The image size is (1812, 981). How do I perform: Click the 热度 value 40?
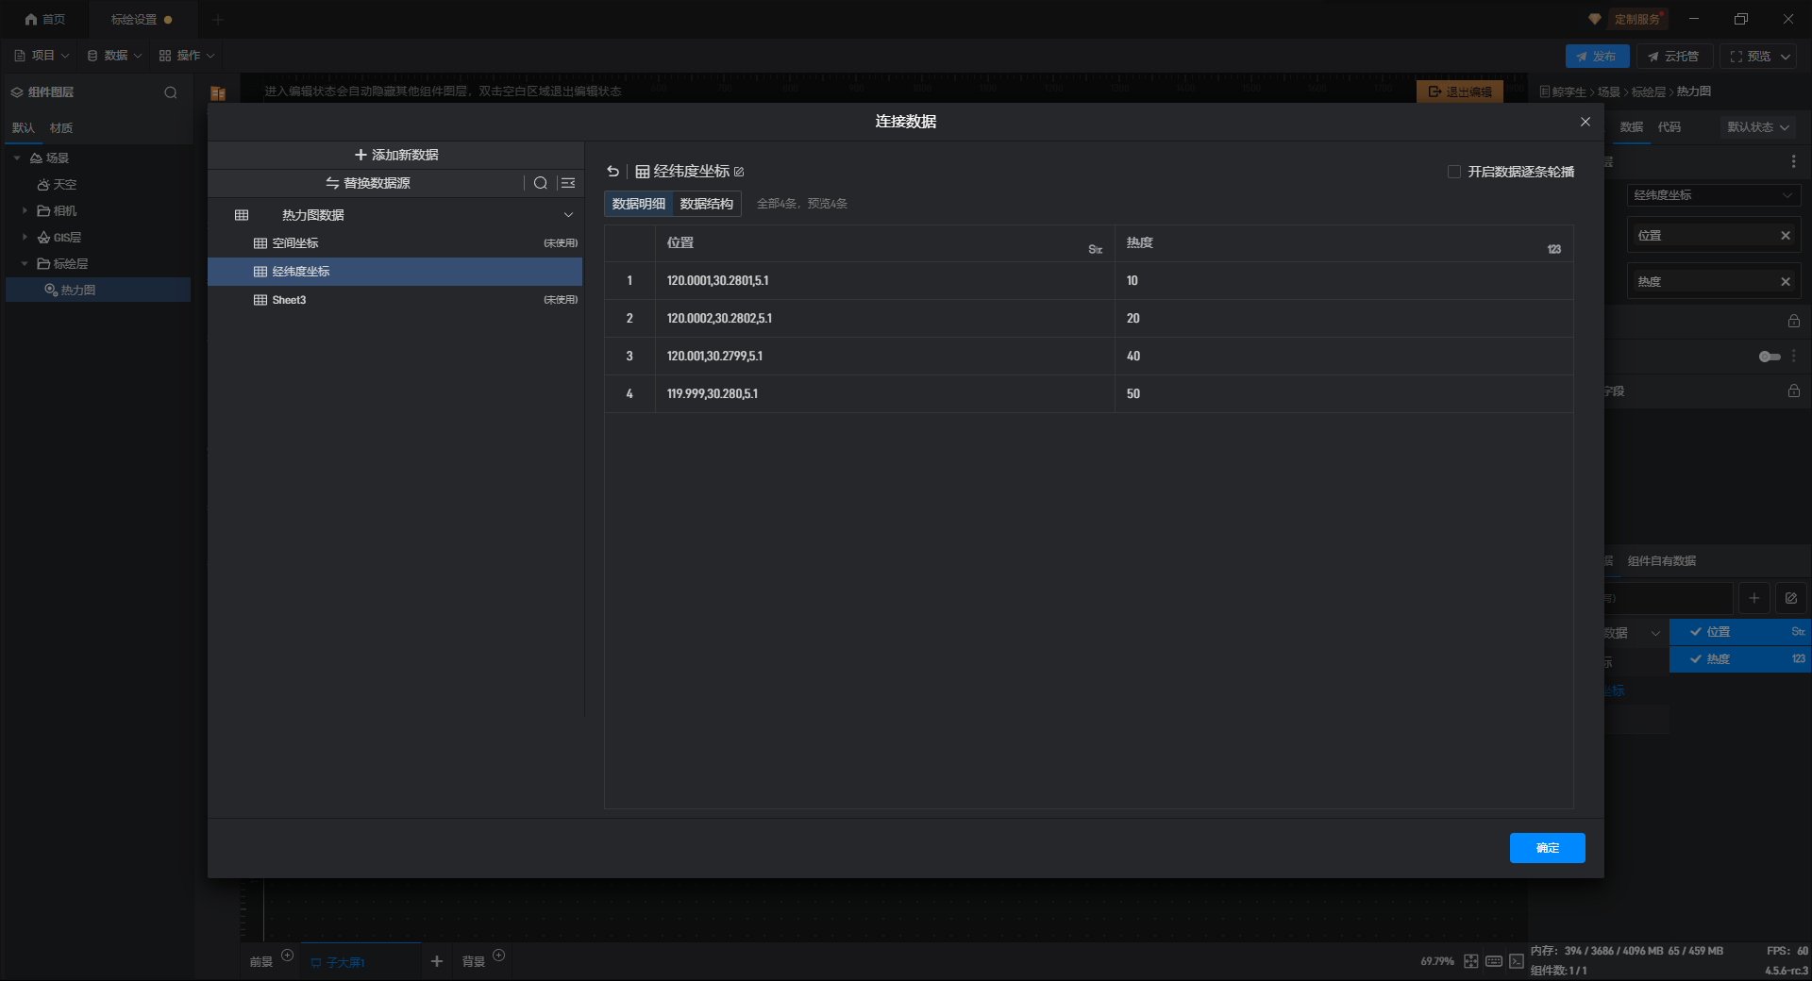click(1133, 357)
